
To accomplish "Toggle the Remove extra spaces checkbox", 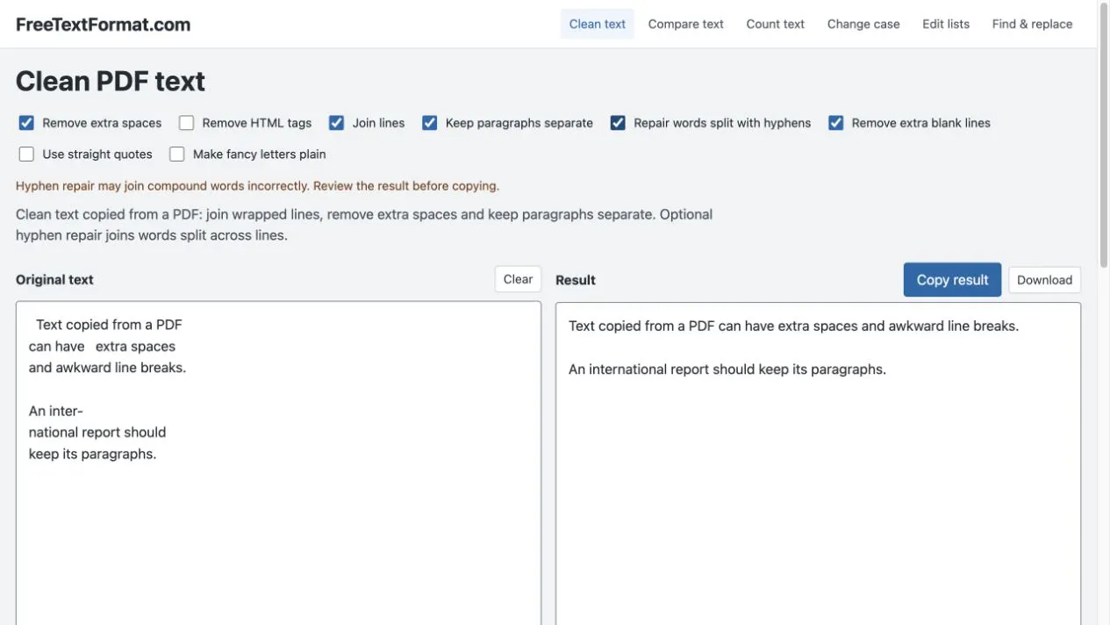I will pyautogui.click(x=26, y=123).
